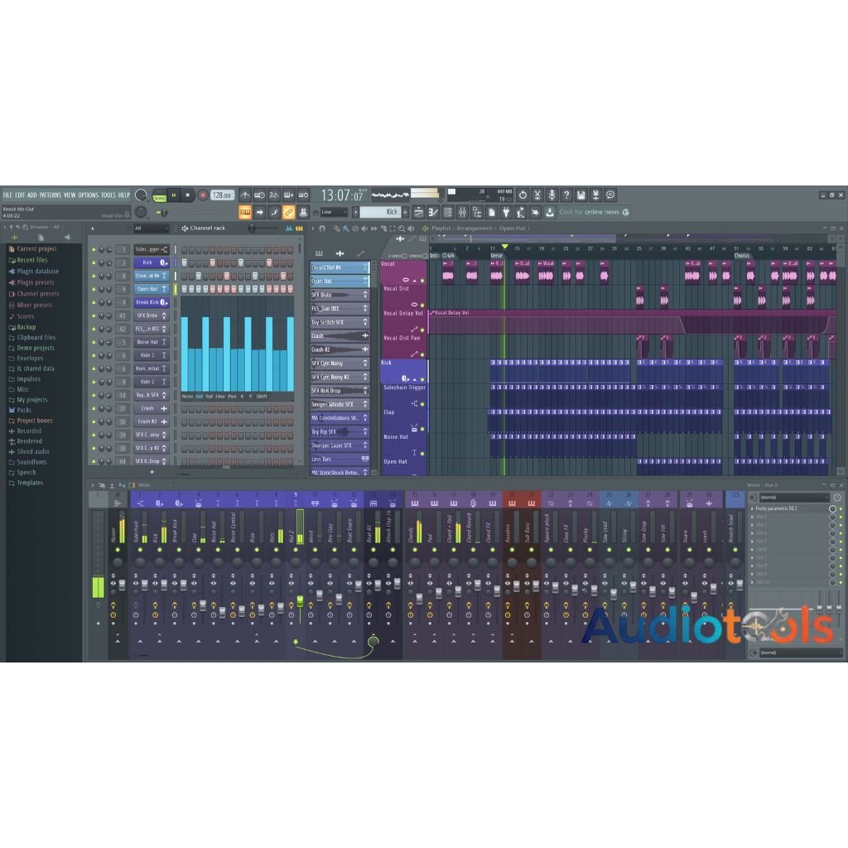This screenshot has height=848, width=848.
Task: Mute the Kick channel in the Channel rack
Action: click(x=93, y=263)
